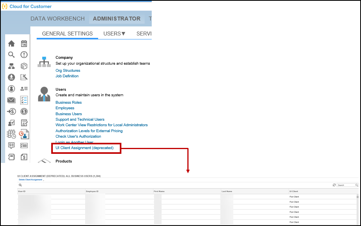This screenshot has width=361, height=226.
Task: Click the Cloud for Customer logo
Action: [x=4, y=6]
